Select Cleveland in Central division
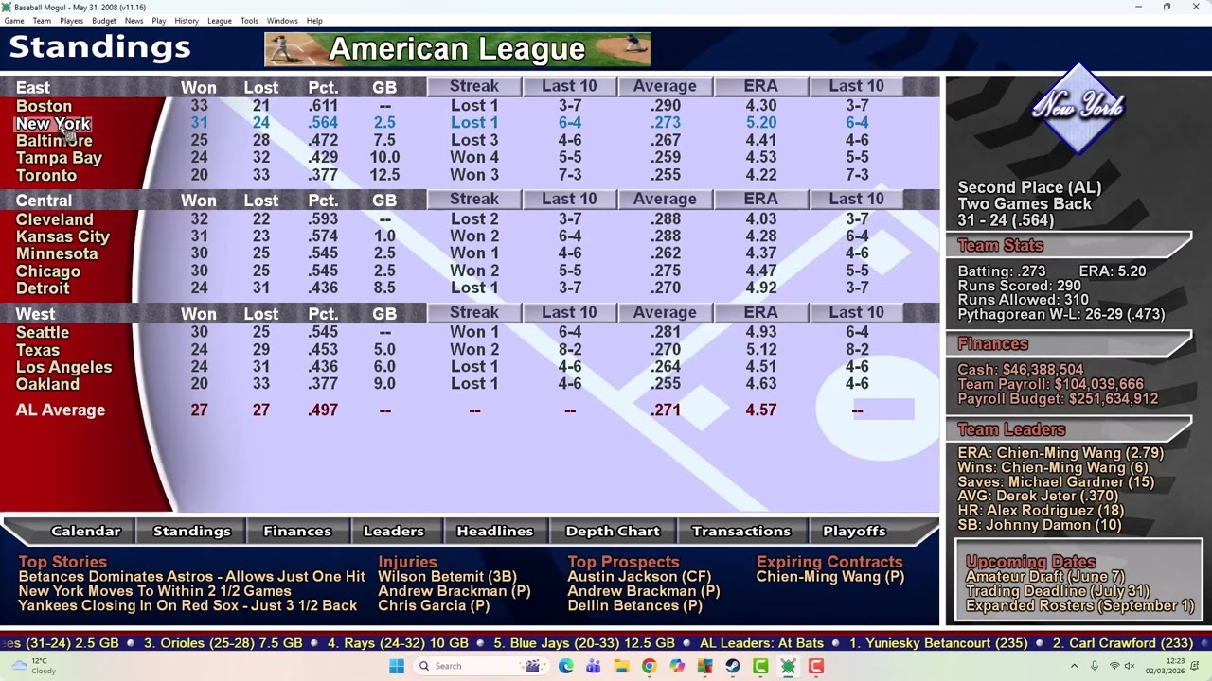The width and height of the screenshot is (1212, 681). pos(54,219)
